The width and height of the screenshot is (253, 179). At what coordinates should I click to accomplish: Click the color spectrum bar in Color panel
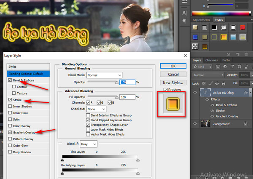pyautogui.click(x=221, y=13)
